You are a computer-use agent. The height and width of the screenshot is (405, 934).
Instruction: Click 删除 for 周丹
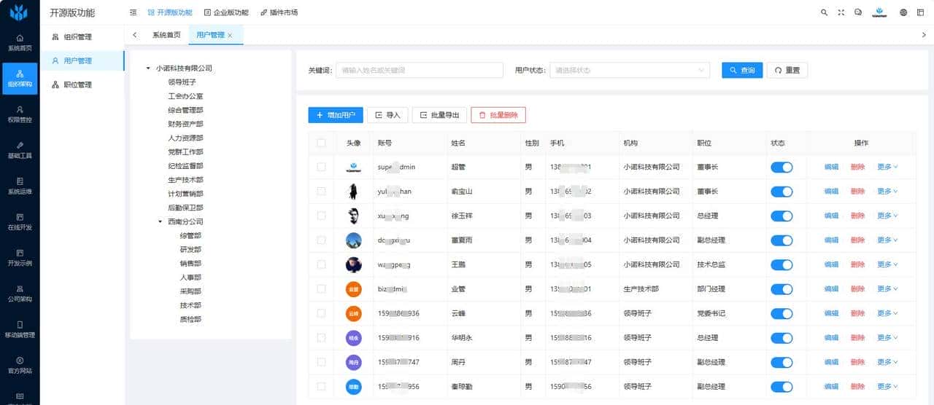click(x=857, y=362)
